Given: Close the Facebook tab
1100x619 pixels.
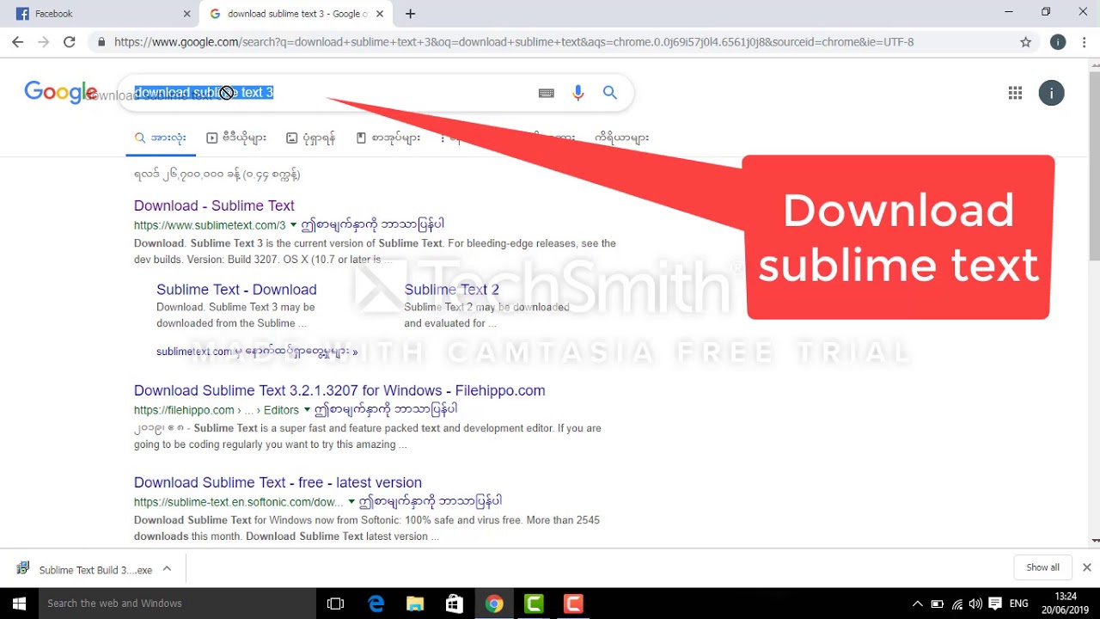Looking at the screenshot, I should [x=187, y=14].
